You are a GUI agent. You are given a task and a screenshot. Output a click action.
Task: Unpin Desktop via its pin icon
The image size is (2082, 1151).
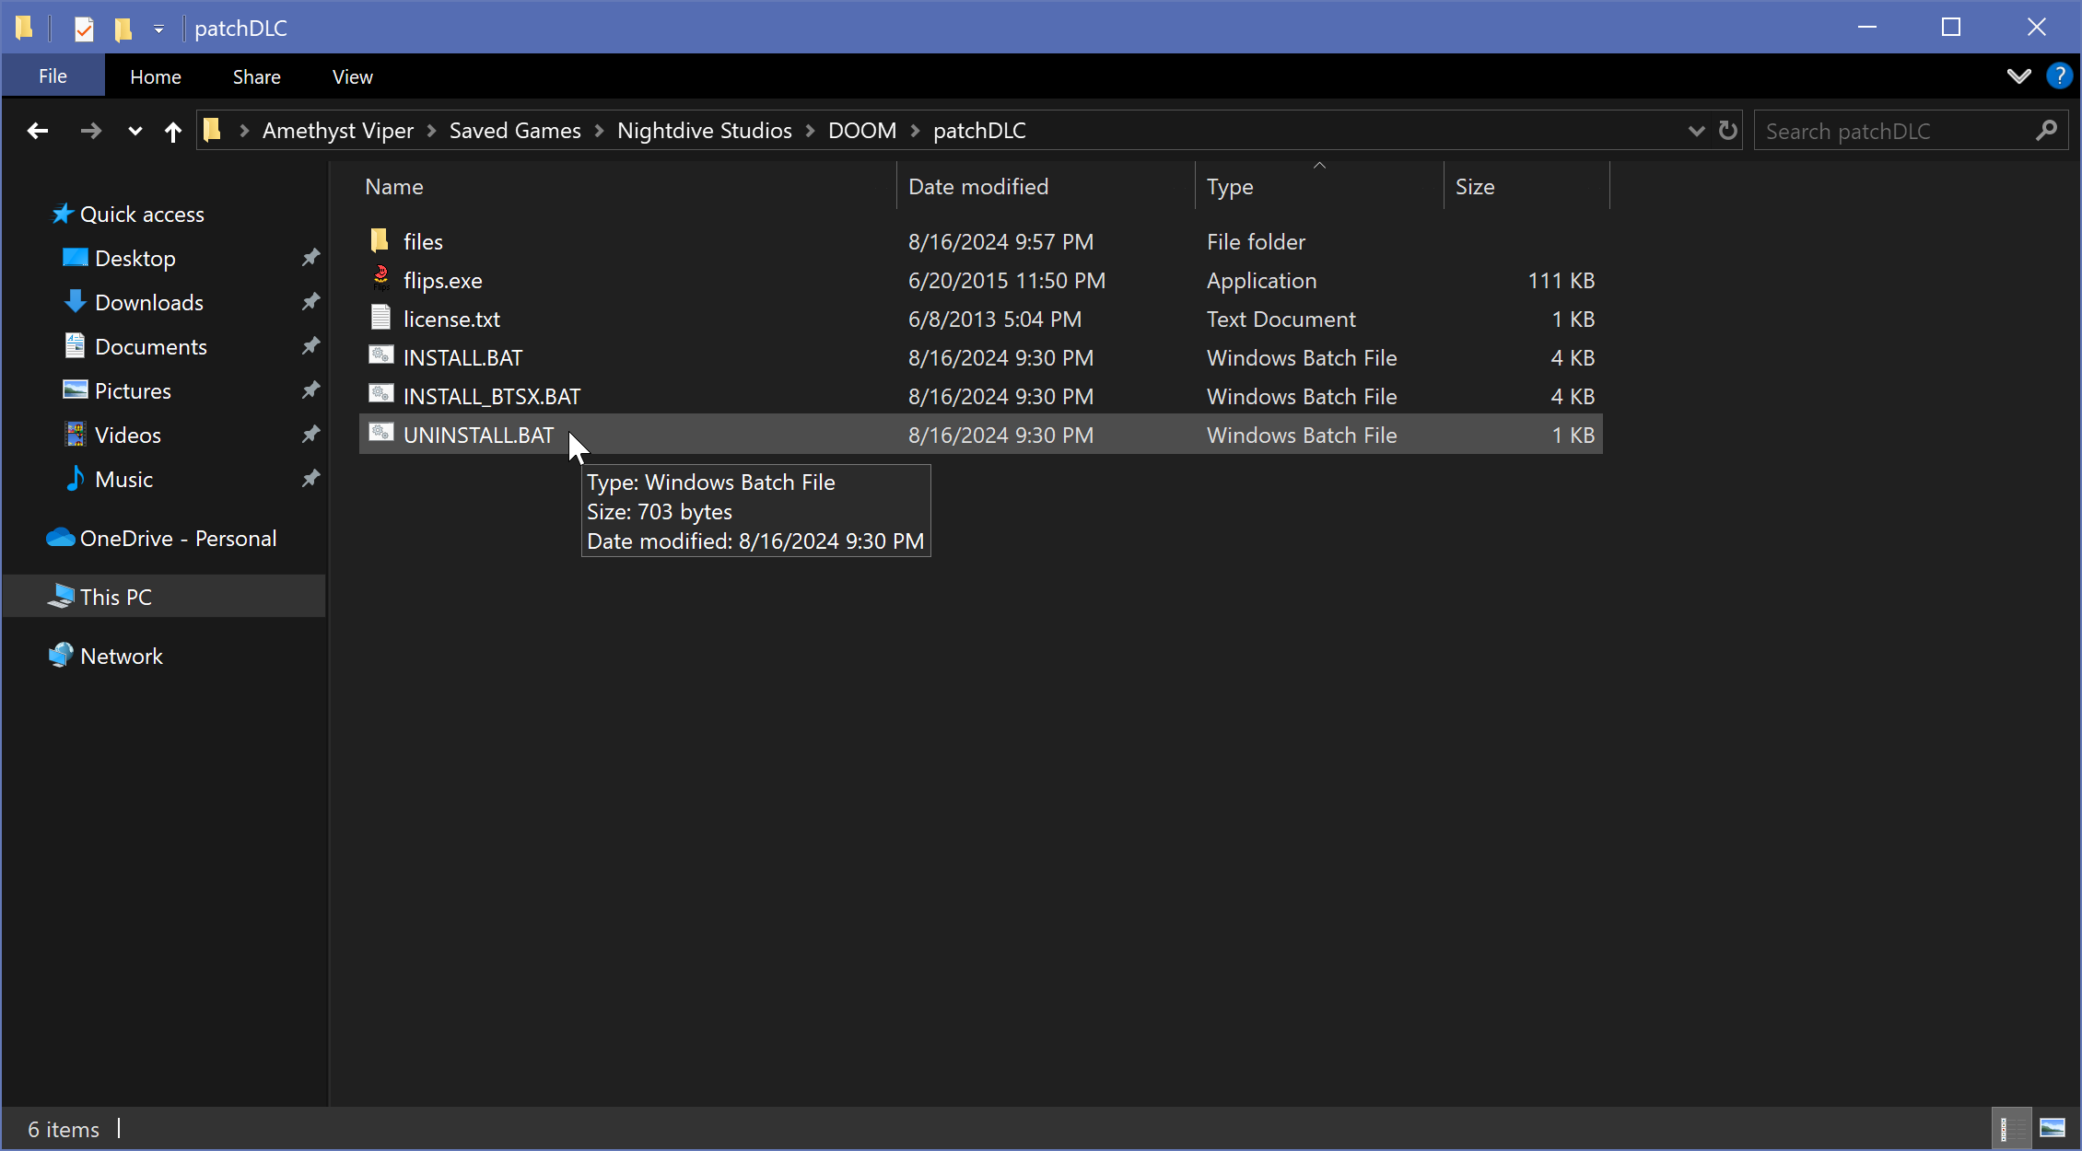[x=310, y=258]
